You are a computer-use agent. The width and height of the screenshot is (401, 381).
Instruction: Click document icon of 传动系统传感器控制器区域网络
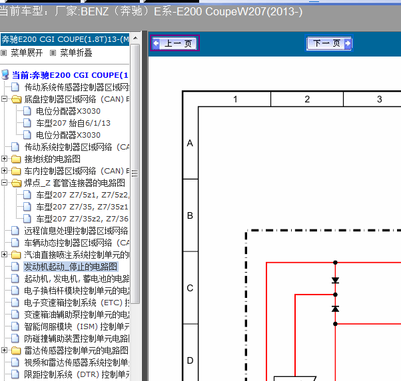tap(15, 87)
